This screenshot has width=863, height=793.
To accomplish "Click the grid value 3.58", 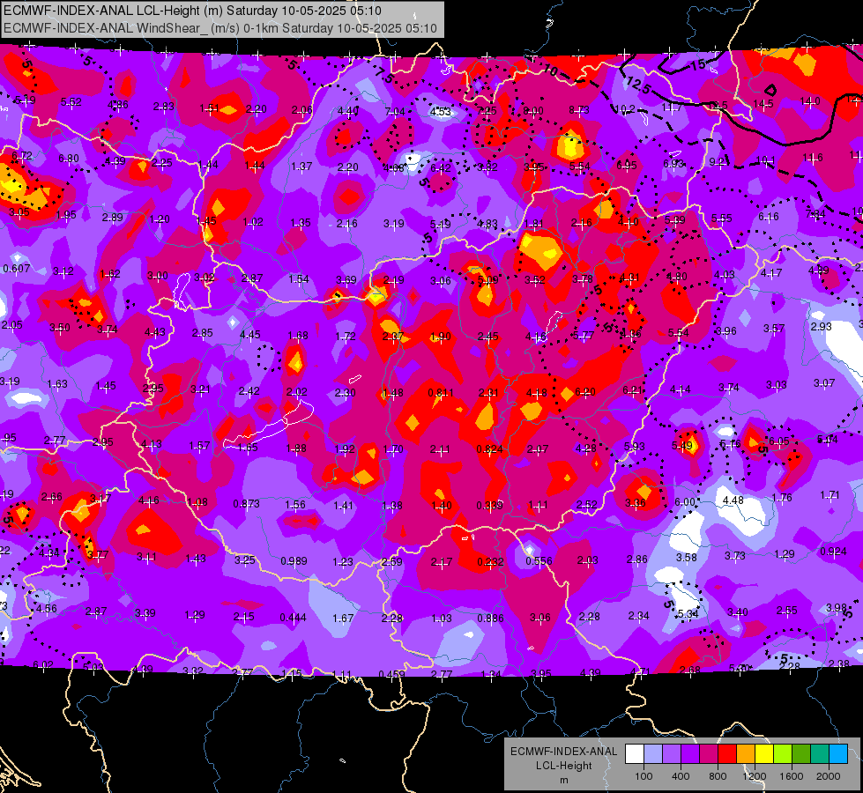I will click(687, 558).
